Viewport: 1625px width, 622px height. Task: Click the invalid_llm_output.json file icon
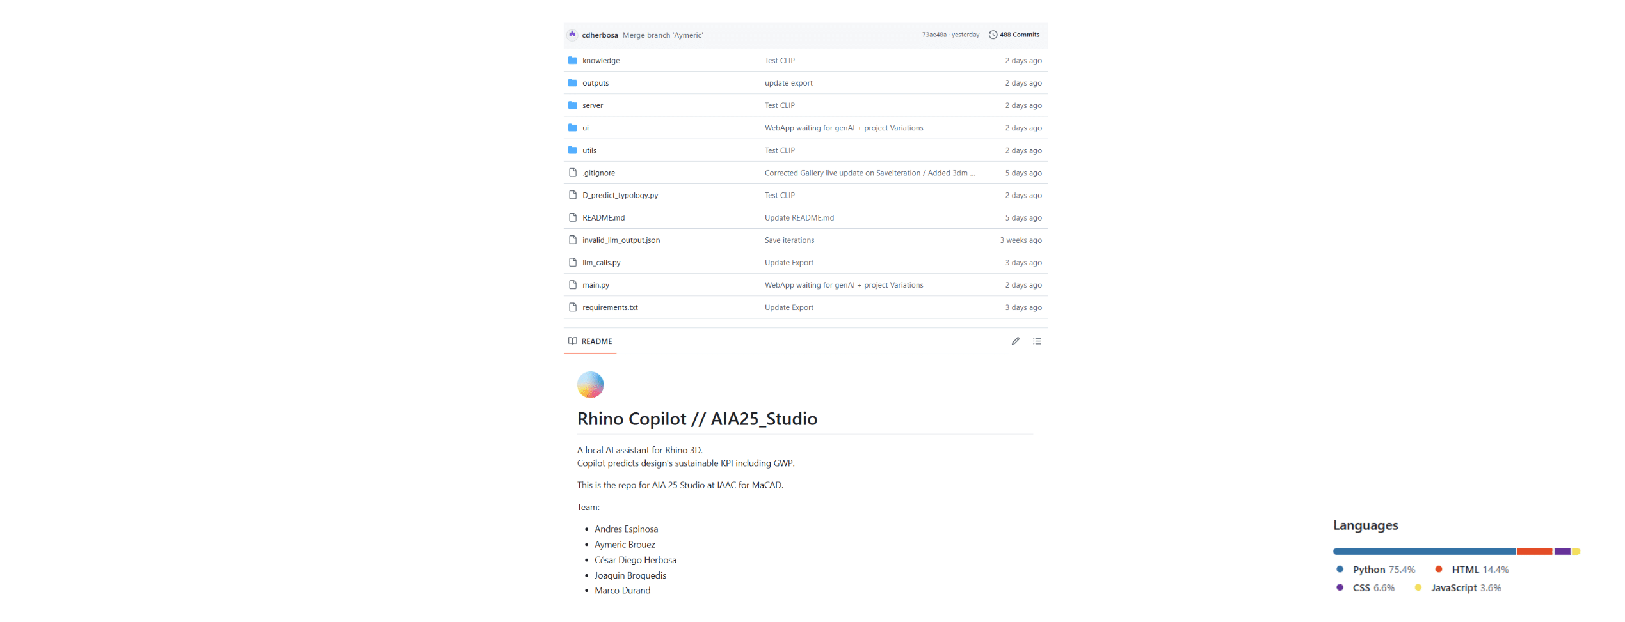point(573,239)
